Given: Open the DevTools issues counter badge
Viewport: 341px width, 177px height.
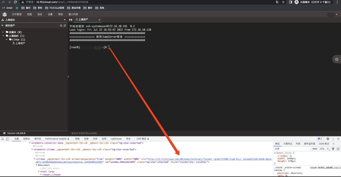Looking at the screenshot, I should coord(320,139).
